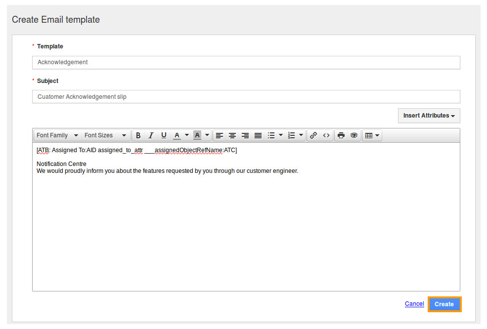This screenshot has height=329, width=487.
Task: Apply the text color swatch
Action: pos(177,135)
